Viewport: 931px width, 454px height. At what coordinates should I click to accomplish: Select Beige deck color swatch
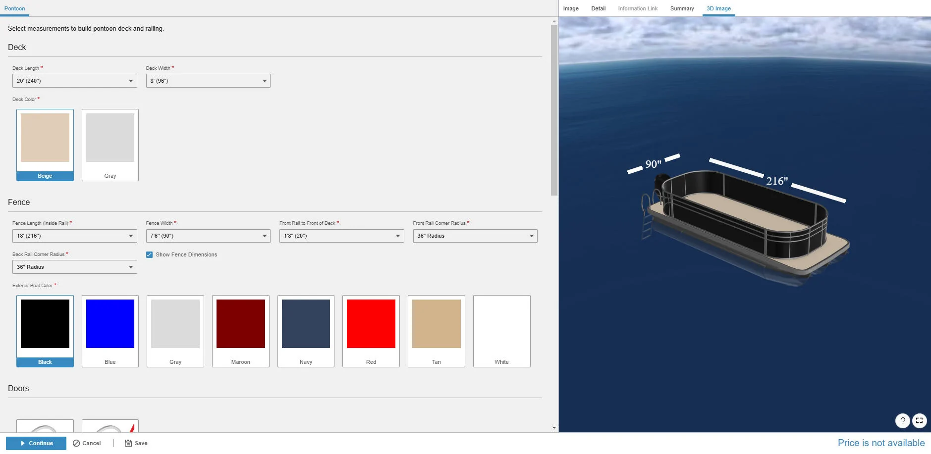pyautogui.click(x=45, y=145)
